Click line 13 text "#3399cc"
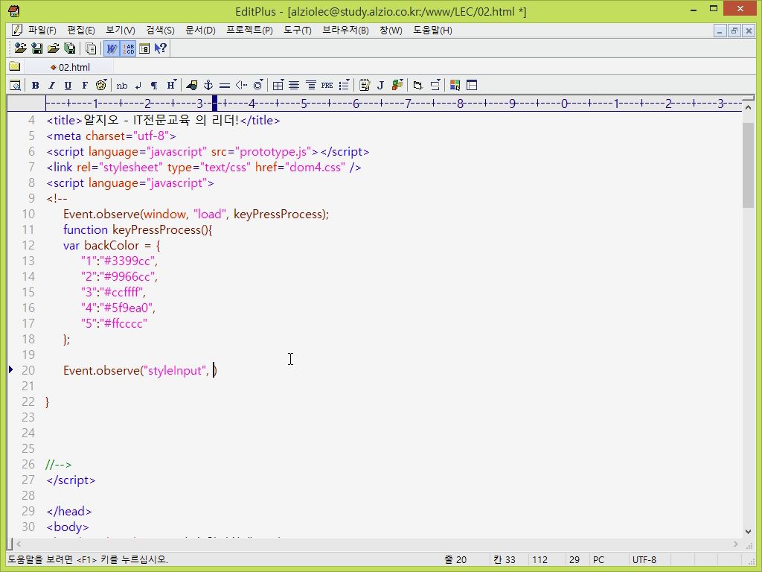The width and height of the screenshot is (762, 572). 128,261
